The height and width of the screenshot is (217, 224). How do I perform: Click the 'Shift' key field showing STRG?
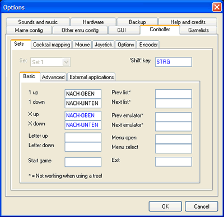point(174,62)
